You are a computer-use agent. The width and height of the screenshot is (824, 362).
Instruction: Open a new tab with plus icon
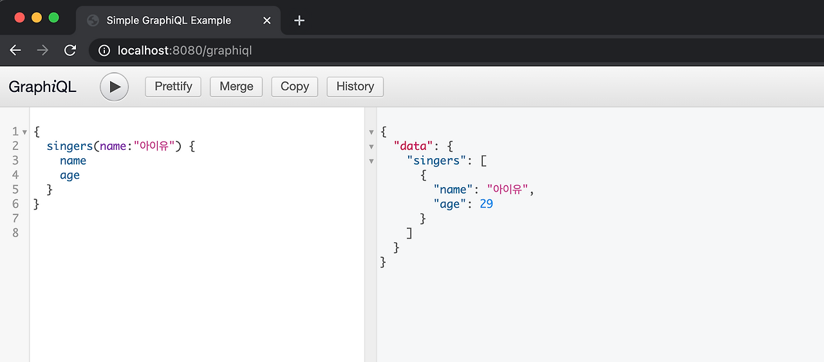[x=299, y=21]
